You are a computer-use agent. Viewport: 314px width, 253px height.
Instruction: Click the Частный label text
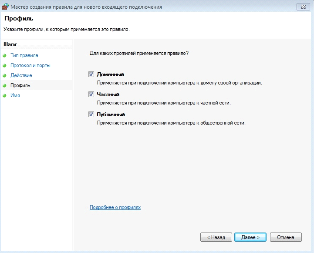point(108,94)
